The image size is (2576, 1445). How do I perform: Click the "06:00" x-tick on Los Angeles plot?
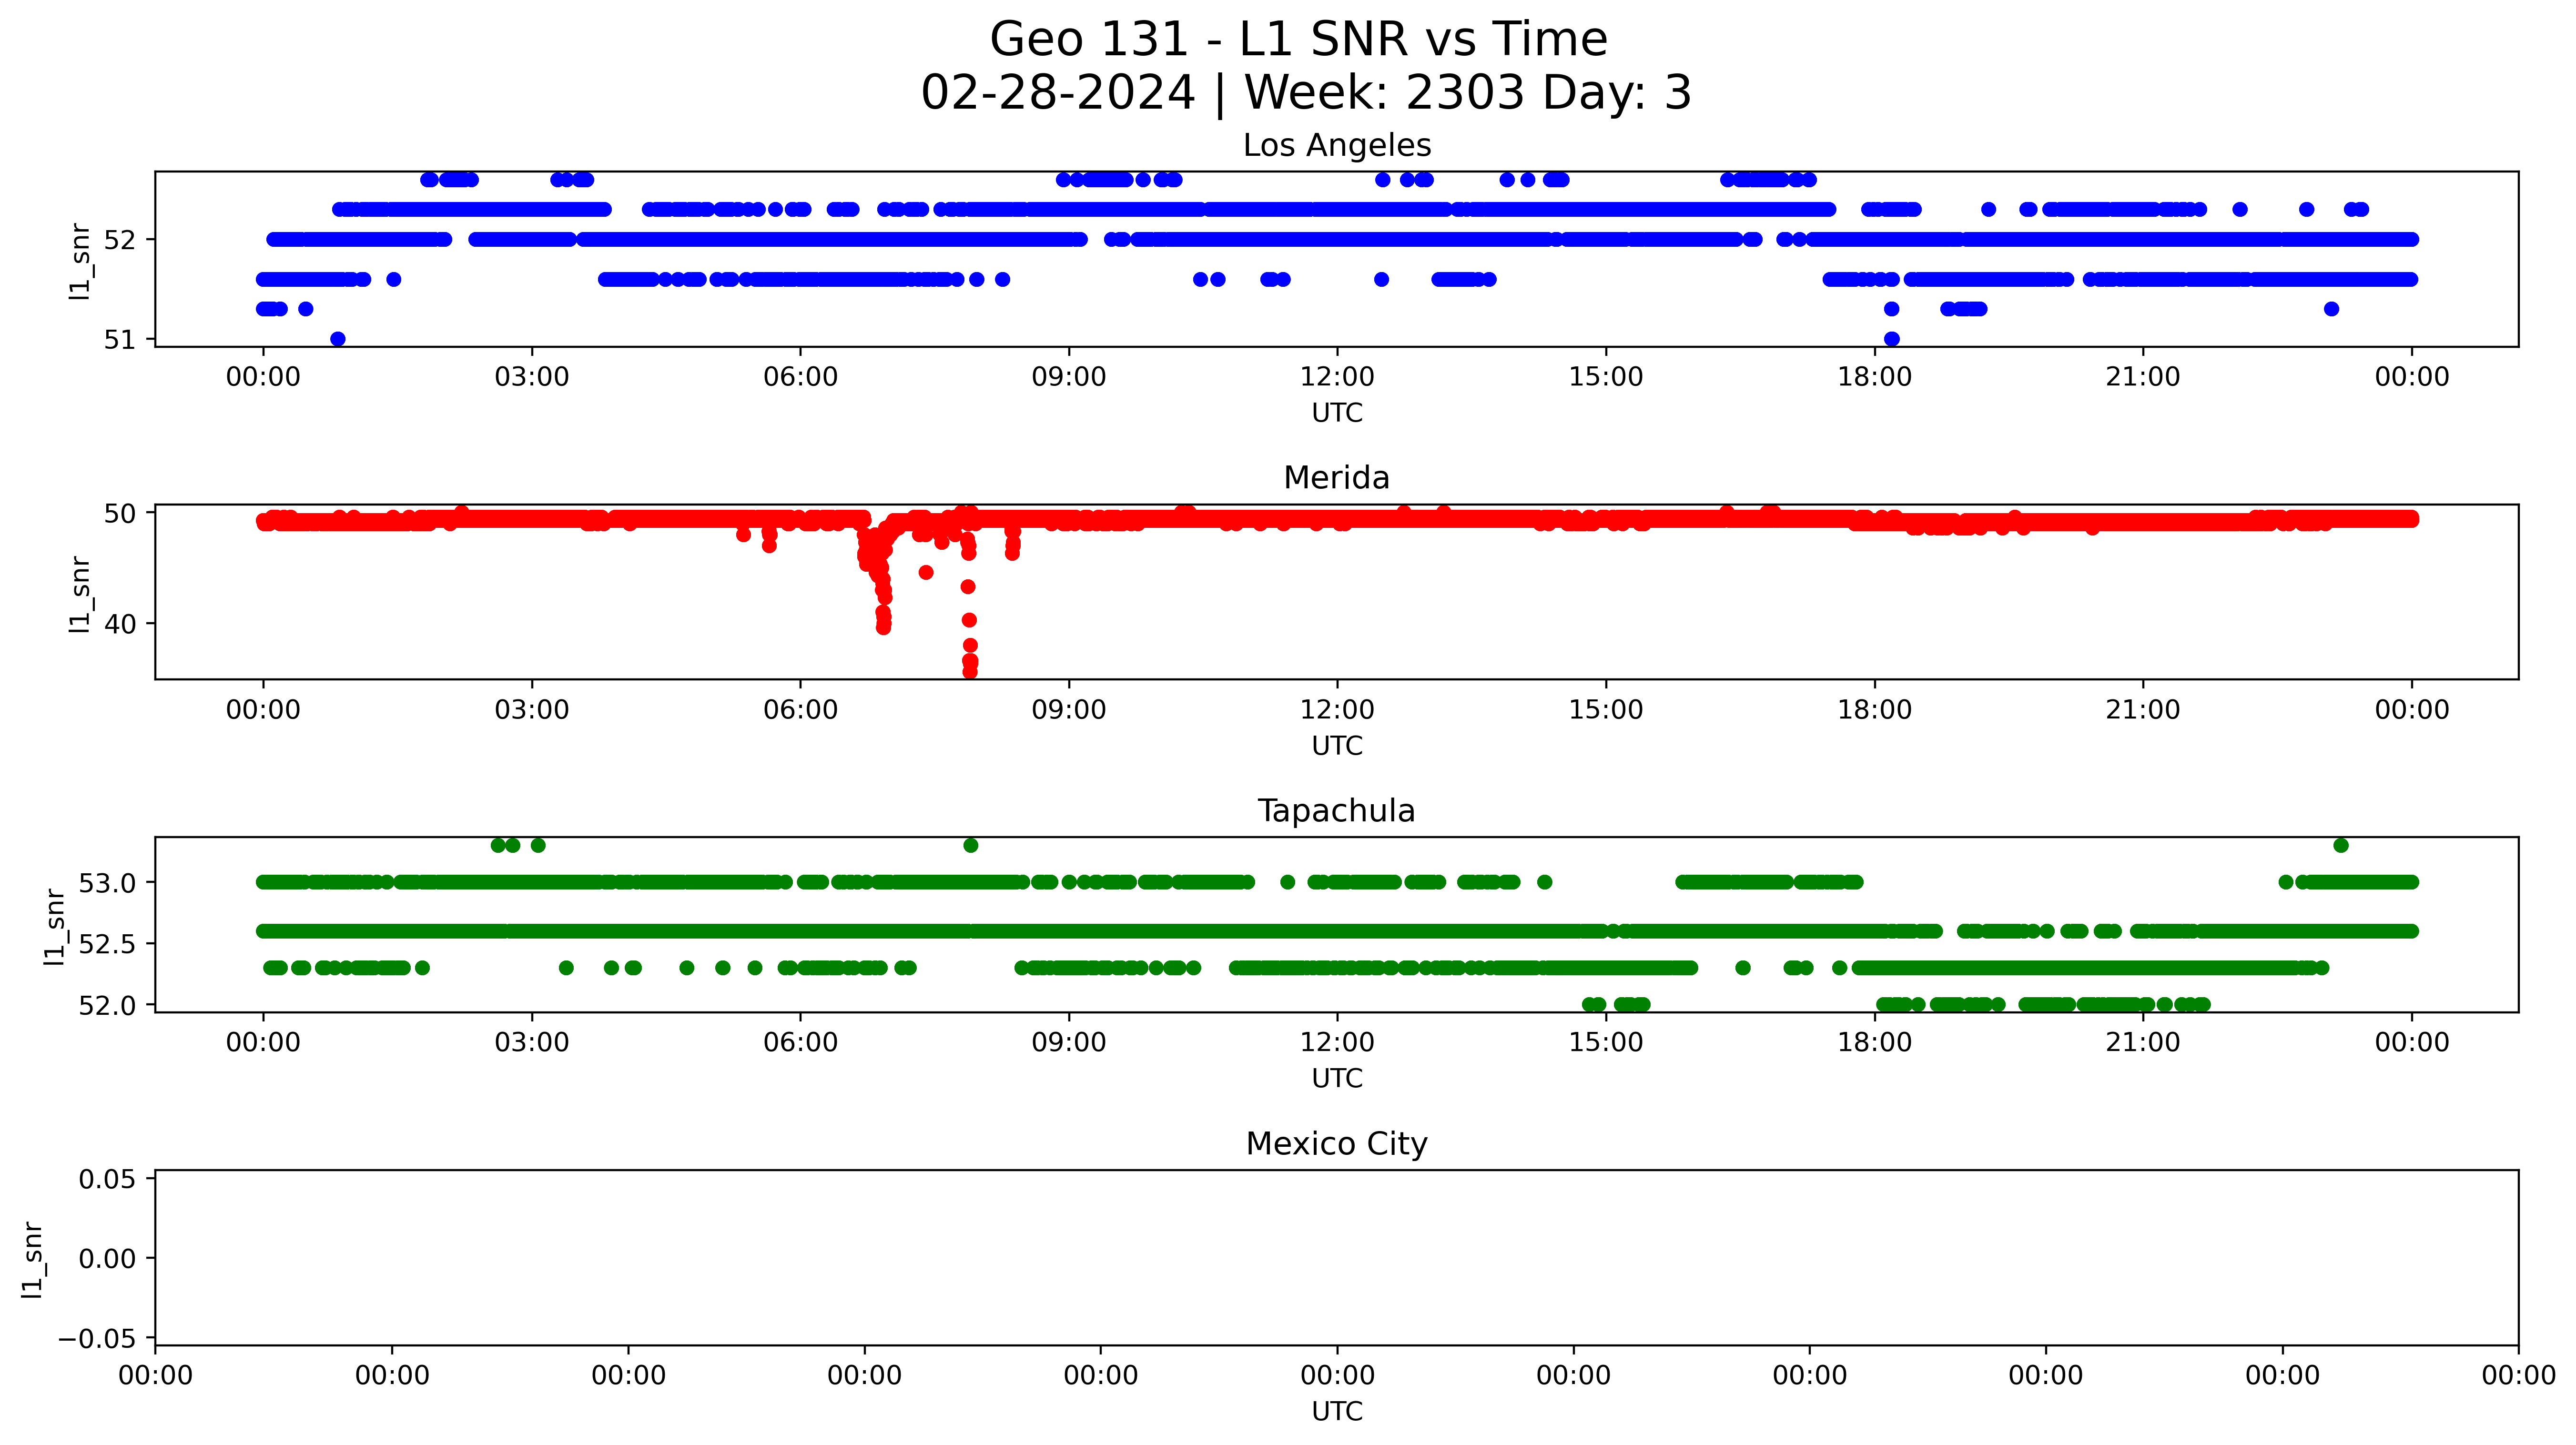point(800,378)
